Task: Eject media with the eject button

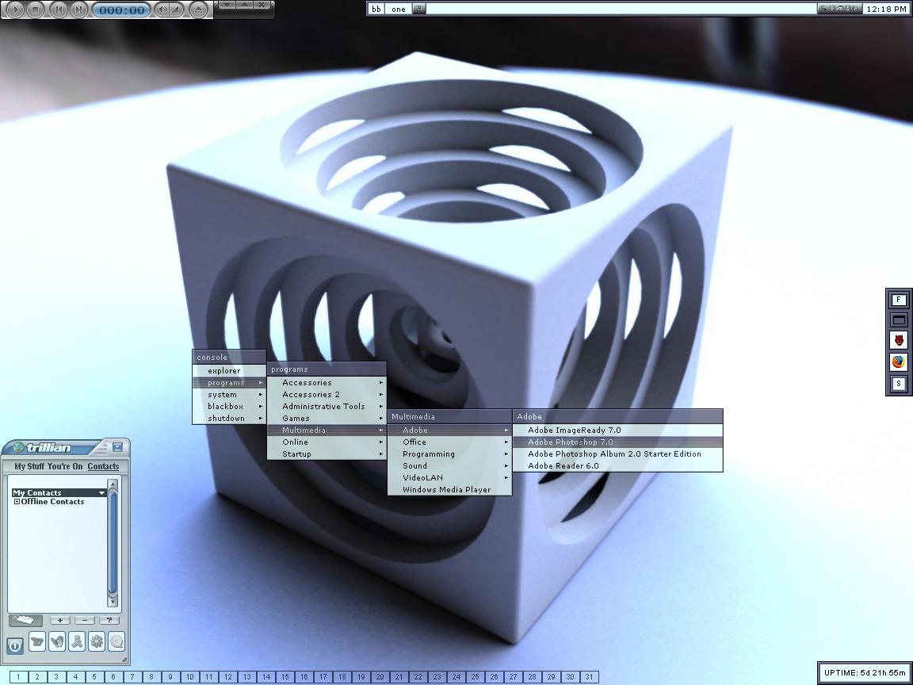Action: click(199, 10)
